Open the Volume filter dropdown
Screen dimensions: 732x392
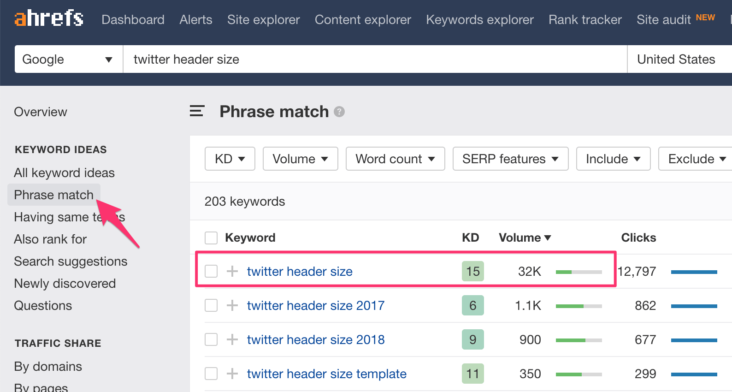301,159
